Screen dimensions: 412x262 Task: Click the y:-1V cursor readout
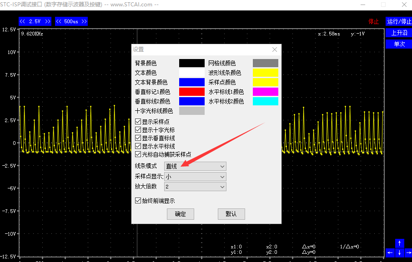click(357, 34)
